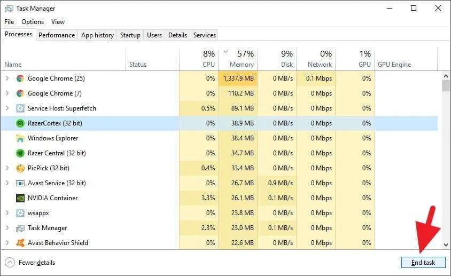Click the scrollbar down arrow

click(x=446, y=245)
